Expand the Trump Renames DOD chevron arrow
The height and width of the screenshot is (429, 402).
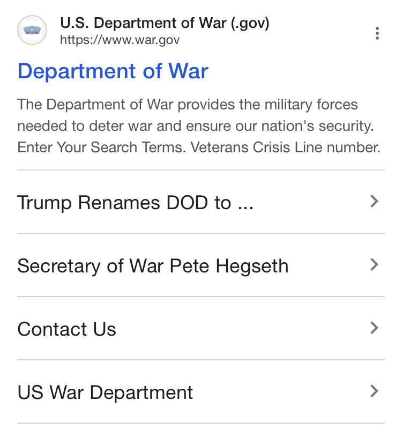pyautogui.click(x=375, y=202)
